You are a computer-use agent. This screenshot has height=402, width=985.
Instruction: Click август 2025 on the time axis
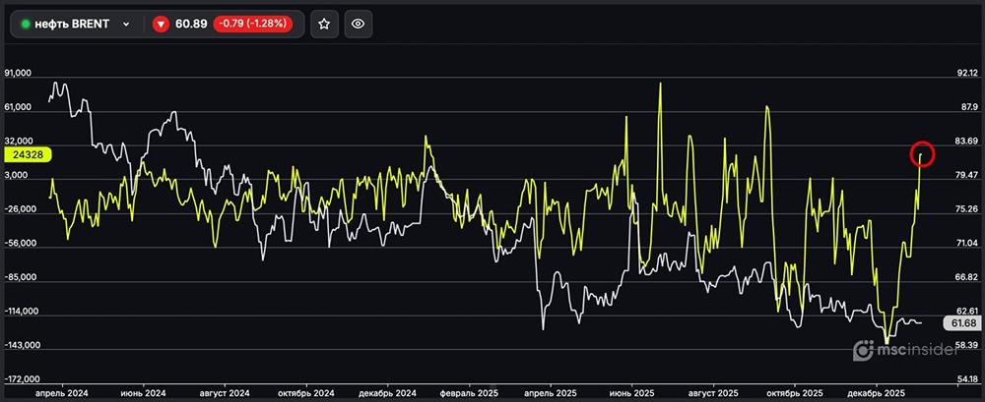714,391
